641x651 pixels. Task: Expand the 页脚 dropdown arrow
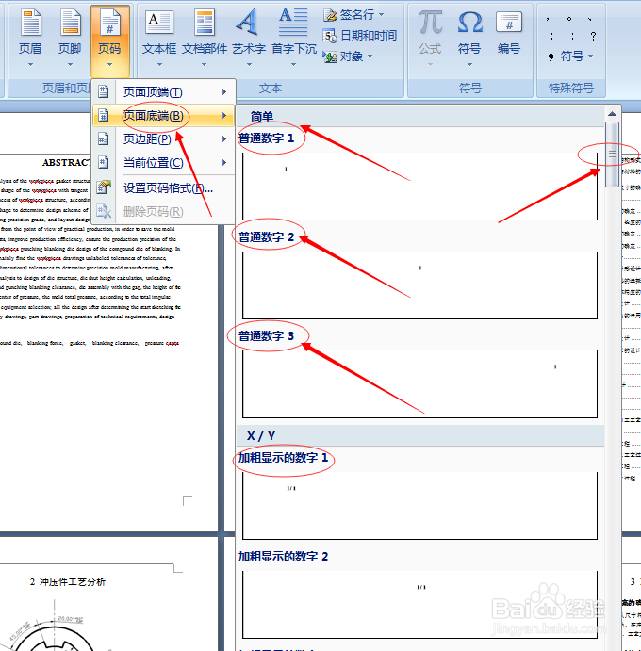(70, 64)
